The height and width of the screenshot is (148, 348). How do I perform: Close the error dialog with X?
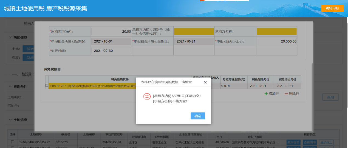205,82
